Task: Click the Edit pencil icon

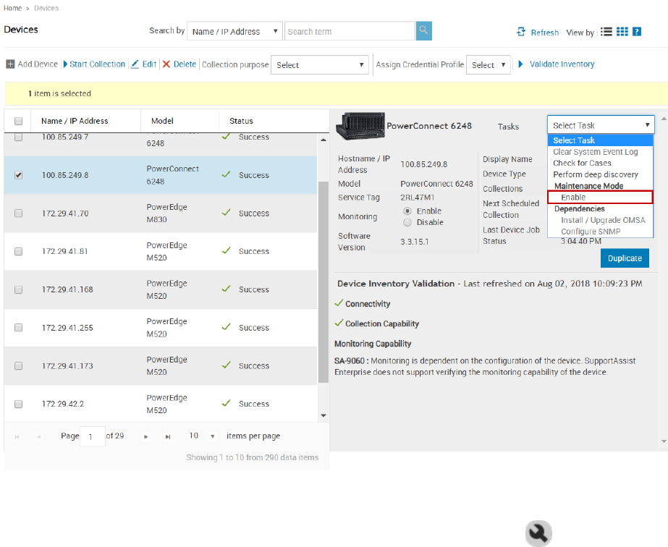Action: coord(135,64)
